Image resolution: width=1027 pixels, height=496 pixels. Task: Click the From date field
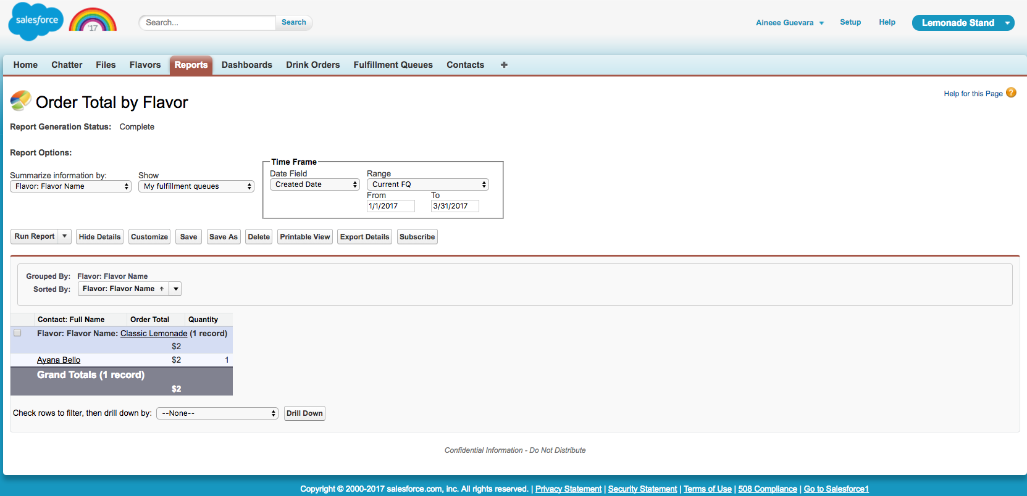(391, 206)
